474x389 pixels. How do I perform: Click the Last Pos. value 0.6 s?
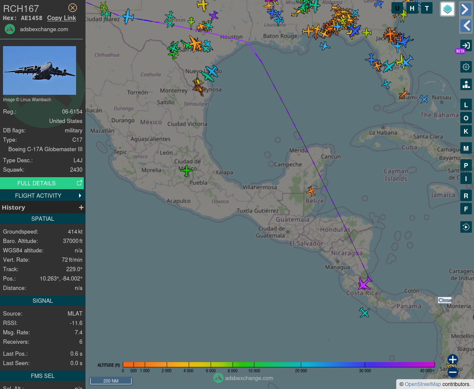(76, 354)
